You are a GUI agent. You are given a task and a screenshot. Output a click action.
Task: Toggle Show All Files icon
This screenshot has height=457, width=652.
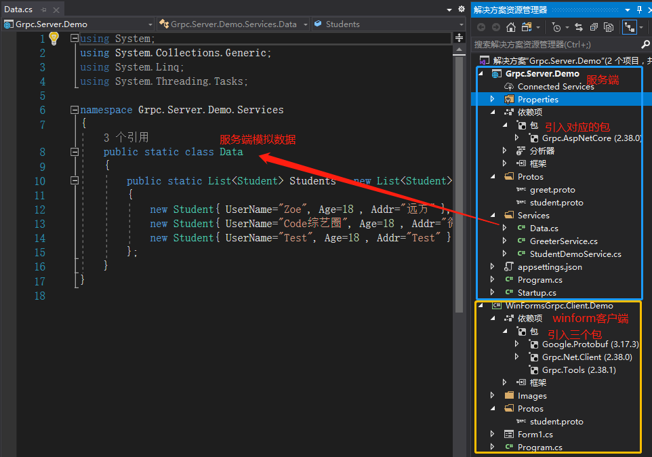pyautogui.click(x=609, y=27)
